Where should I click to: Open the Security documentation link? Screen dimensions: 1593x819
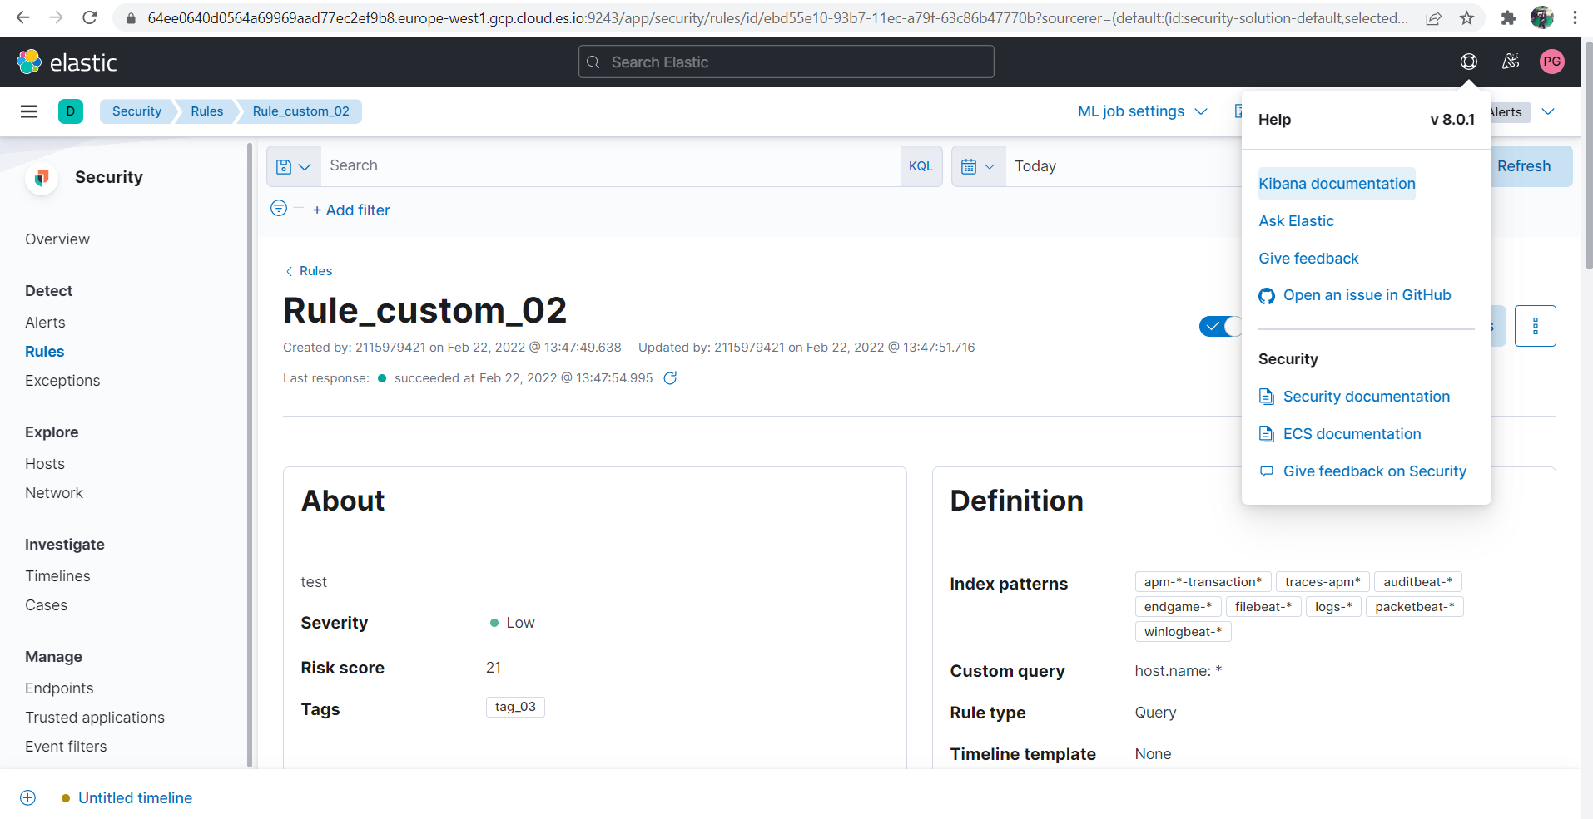click(1367, 397)
